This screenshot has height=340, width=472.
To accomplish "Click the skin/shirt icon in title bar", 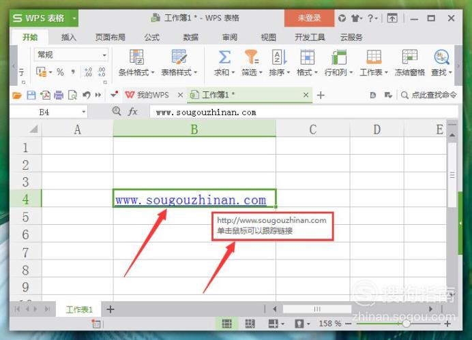I will pos(355,18).
